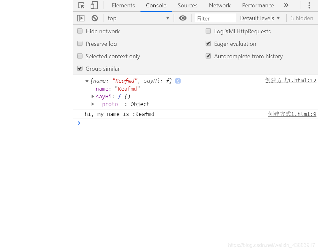The height and width of the screenshot is (251, 318).
Task: Uncheck Group similar
Action: click(x=80, y=69)
